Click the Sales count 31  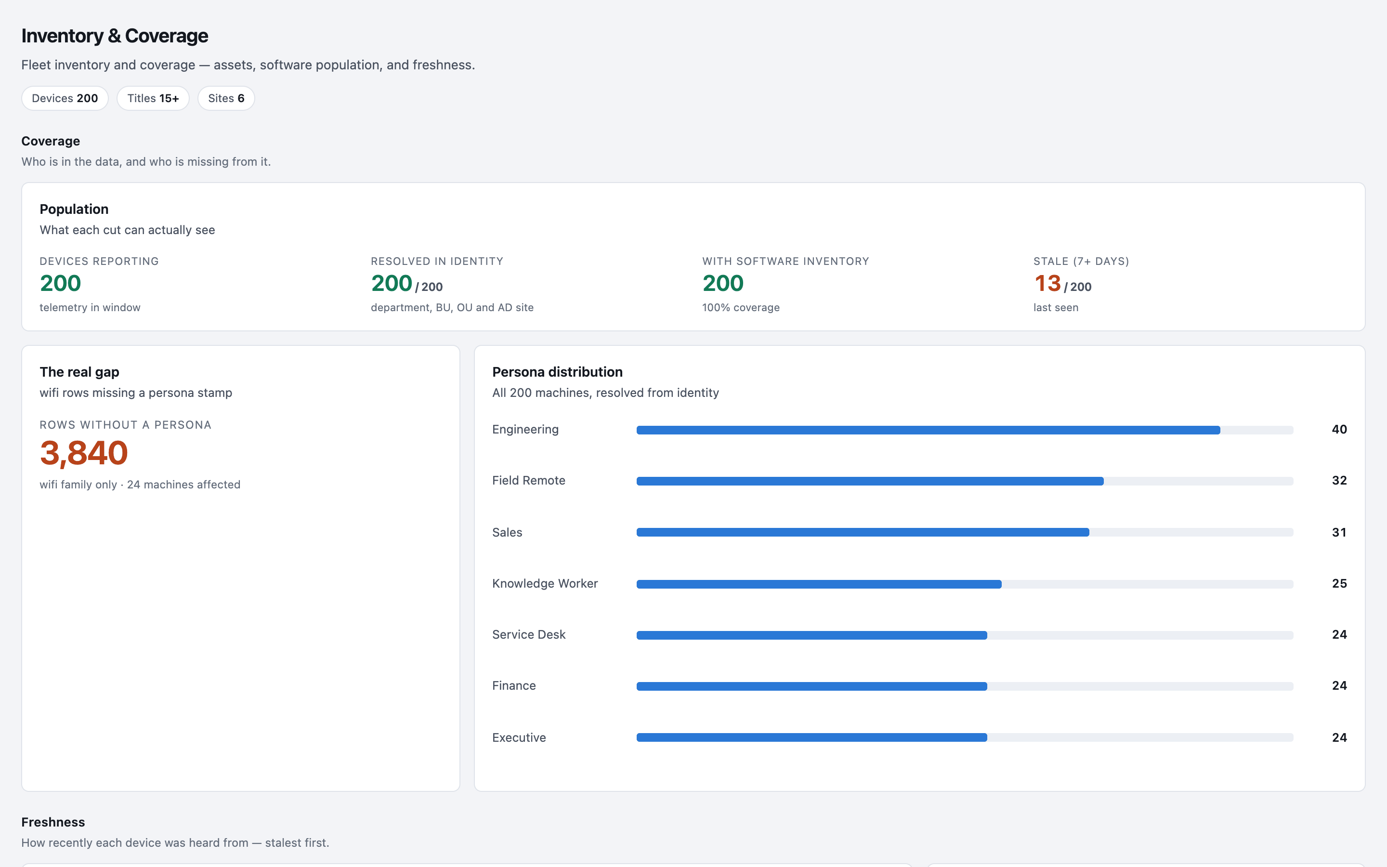point(1339,532)
